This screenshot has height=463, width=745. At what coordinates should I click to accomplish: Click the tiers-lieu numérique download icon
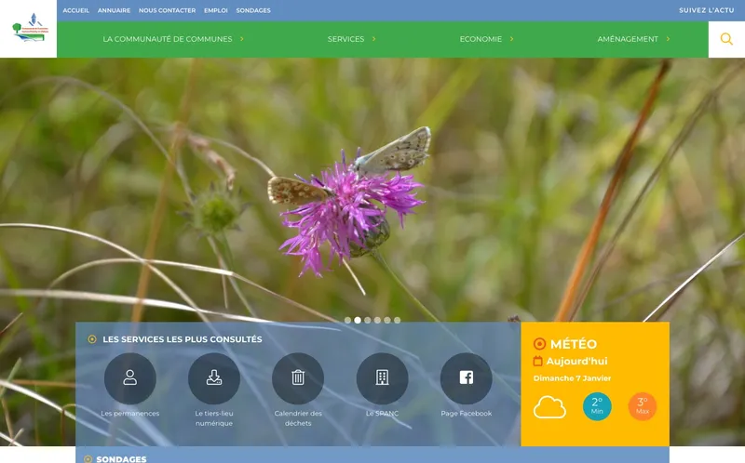click(x=214, y=378)
